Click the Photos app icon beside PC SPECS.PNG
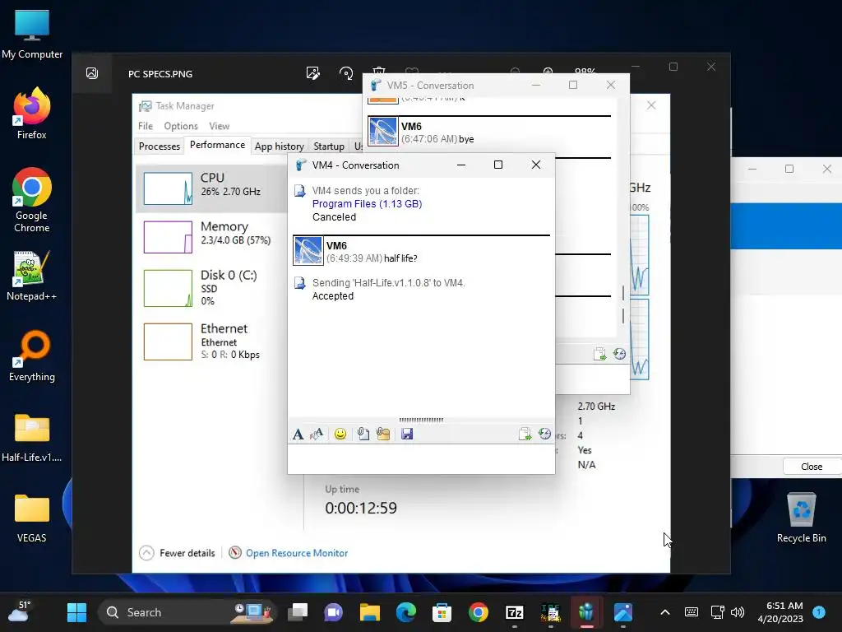842x632 pixels. [x=92, y=73]
